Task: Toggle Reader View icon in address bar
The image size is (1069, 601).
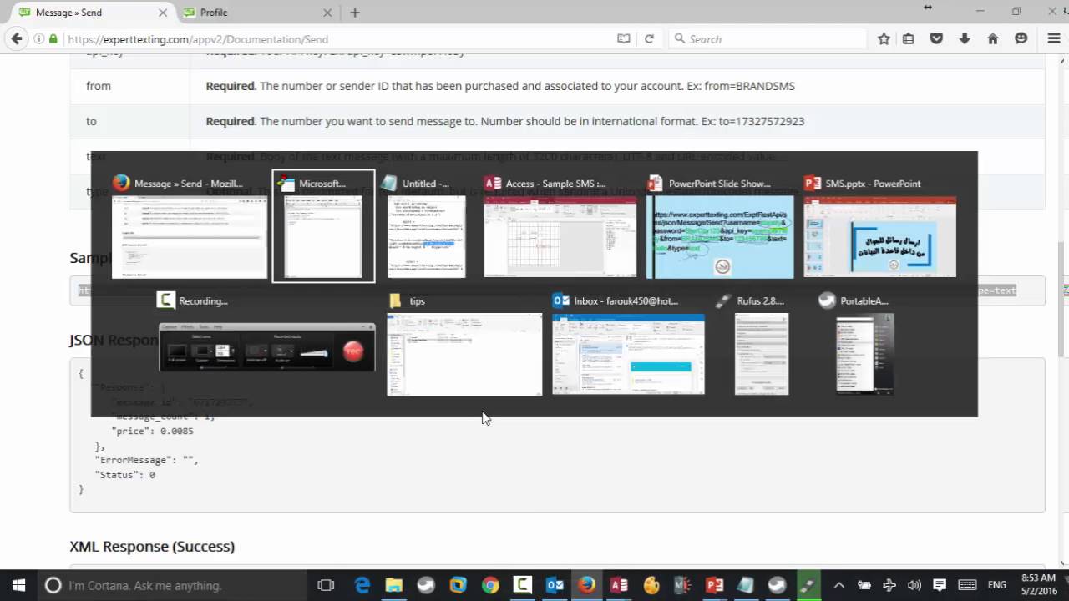Action: [623, 39]
